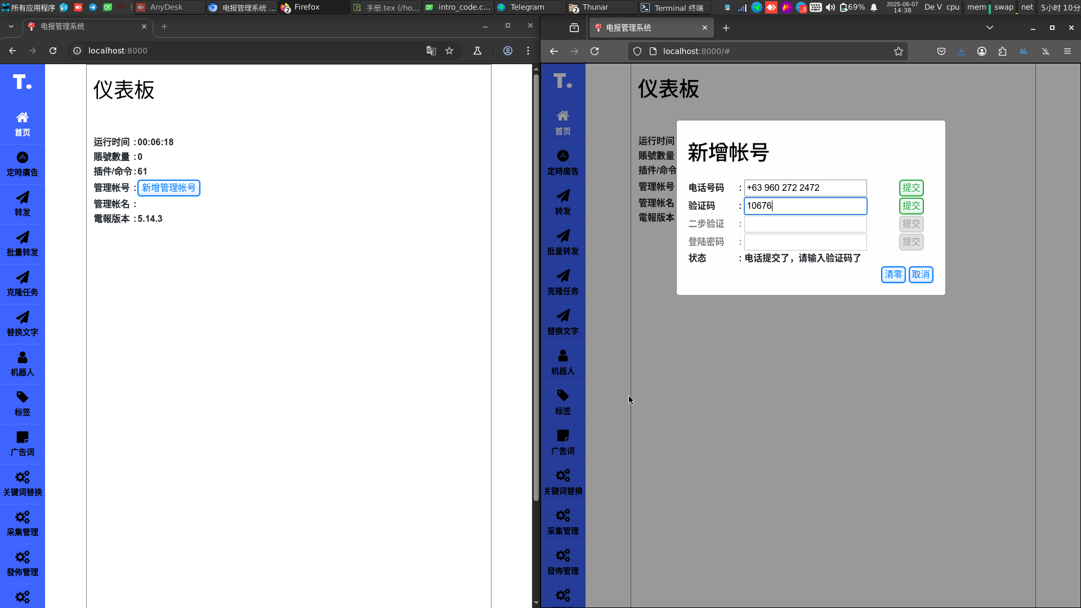
Task: Click the 二步验证 input field
Action: point(805,224)
